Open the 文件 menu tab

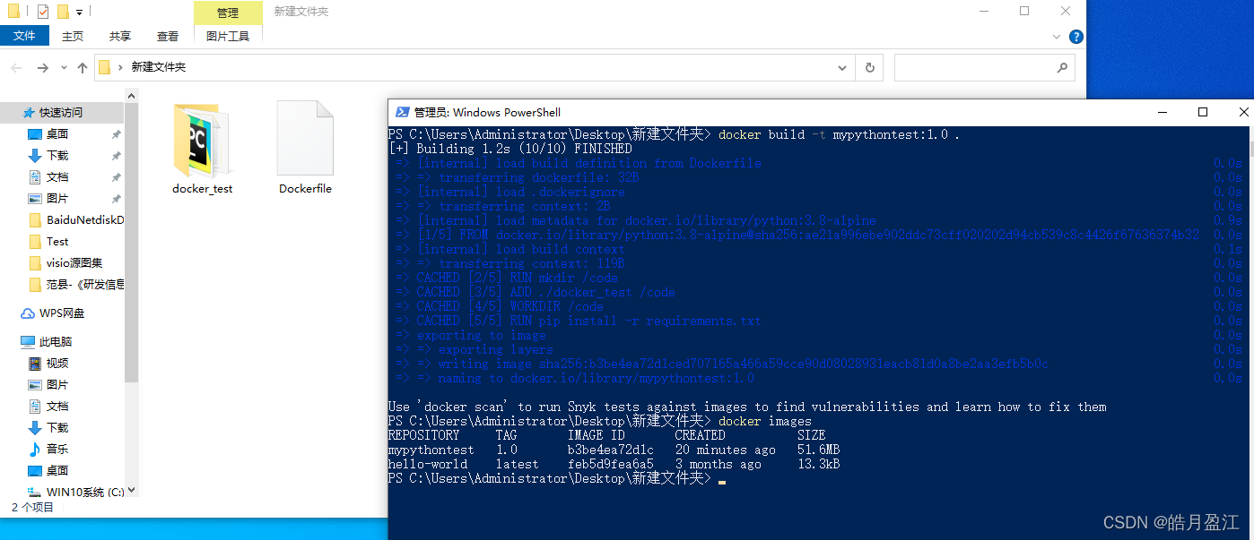pos(24,36)
